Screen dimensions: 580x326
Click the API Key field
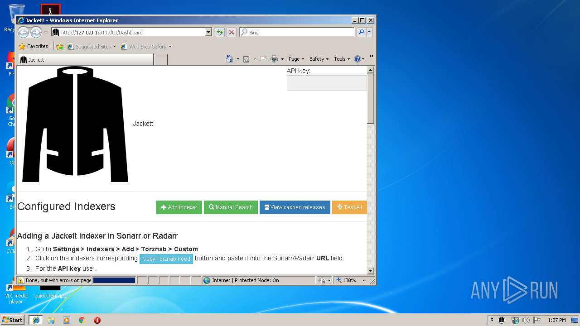point(327,83)
